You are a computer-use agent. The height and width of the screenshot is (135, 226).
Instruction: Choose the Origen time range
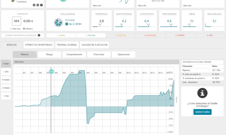(x=6, y=64)
